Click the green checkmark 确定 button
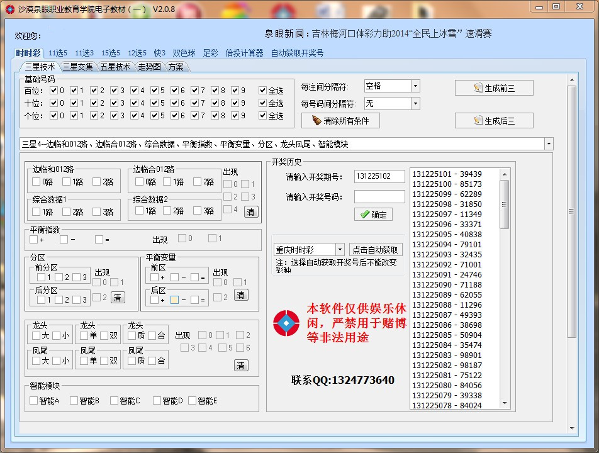 tap(373, 214)
